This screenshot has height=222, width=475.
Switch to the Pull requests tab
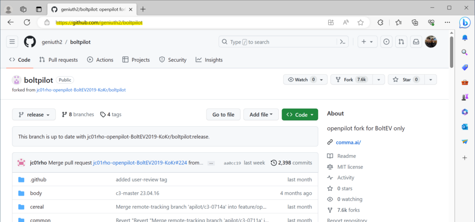click(x=58, y=60)
